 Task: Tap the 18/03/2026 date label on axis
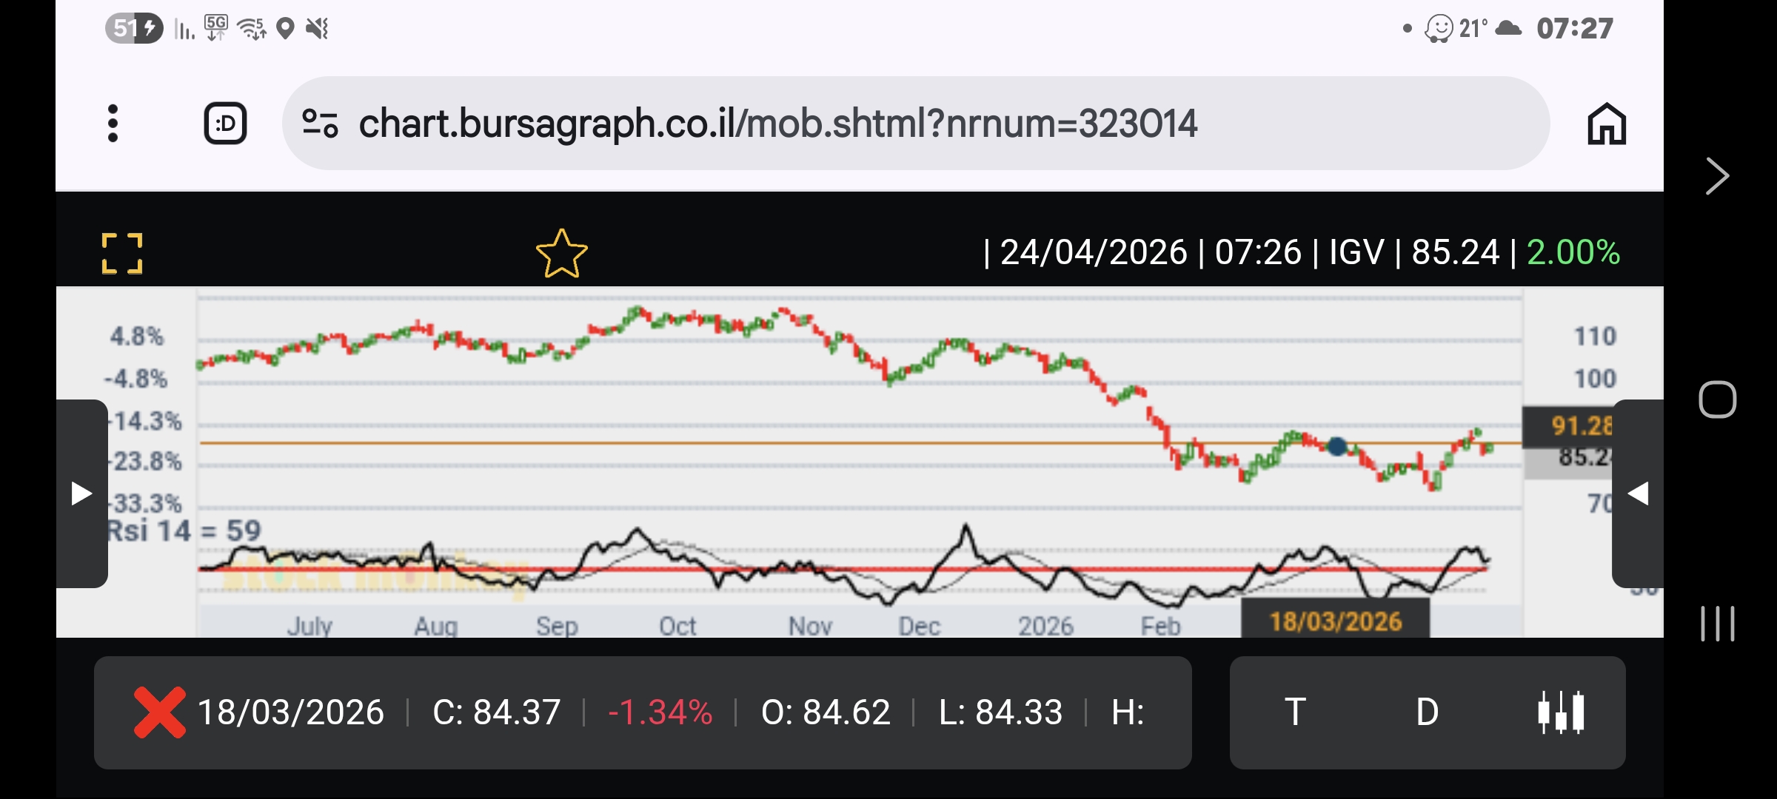click(1335, 621)
